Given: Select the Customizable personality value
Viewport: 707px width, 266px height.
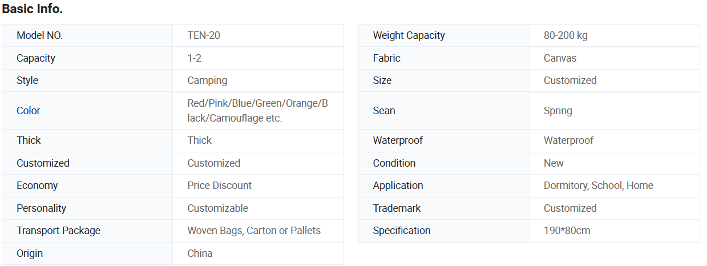Looking at the screenshot, I should pyautogui.click(x=217, y=208).
